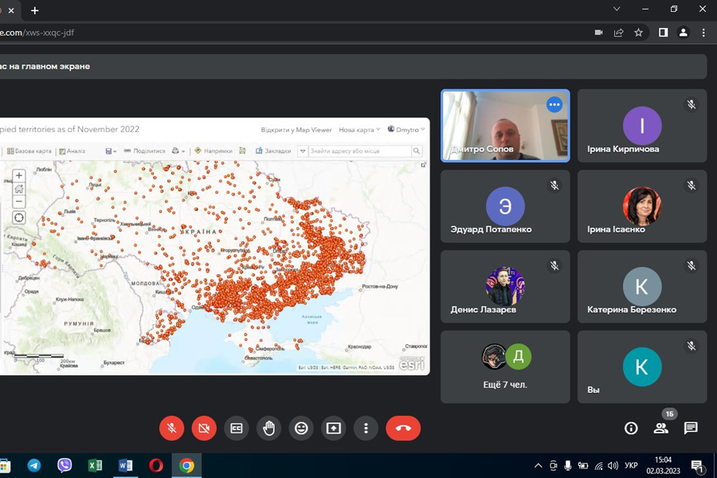Open the meeting details info icon

coord(631,429)
